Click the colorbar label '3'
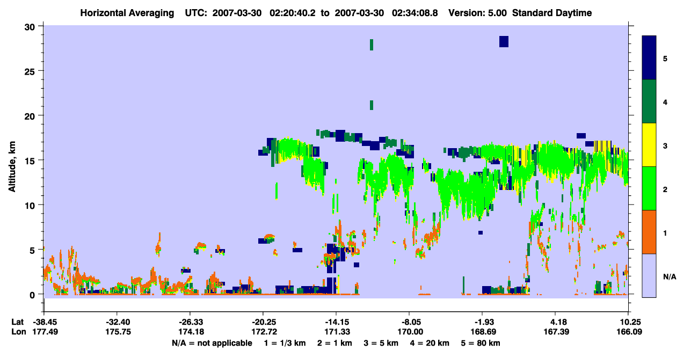The width and height of the screenshot is (698, 358). 665,145
